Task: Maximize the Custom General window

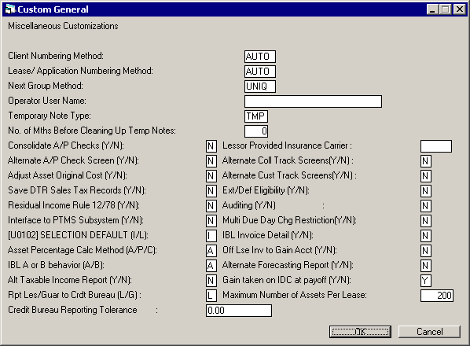Action: (x=445, y=9)
